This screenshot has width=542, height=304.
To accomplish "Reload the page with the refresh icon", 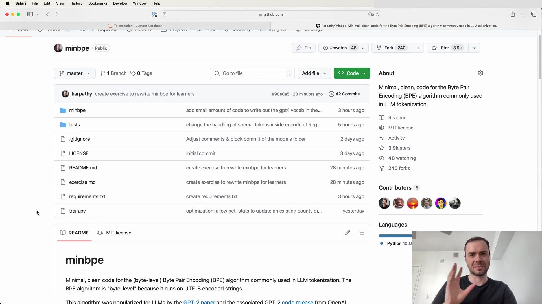I will point(377,14).
